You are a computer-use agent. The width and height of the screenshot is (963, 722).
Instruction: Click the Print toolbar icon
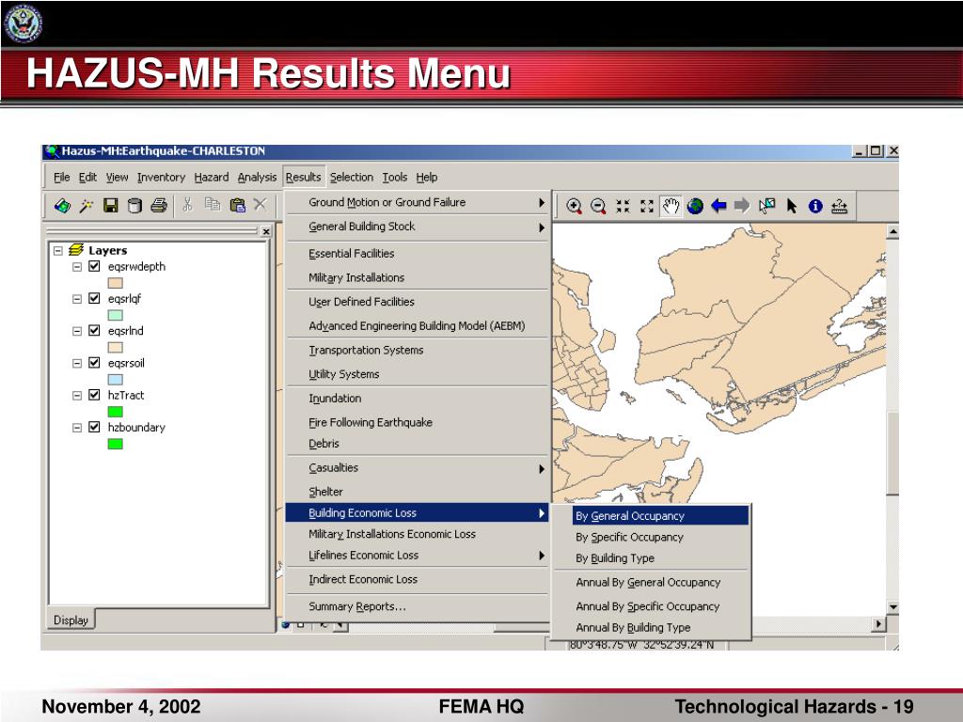[x=159, y=206]
